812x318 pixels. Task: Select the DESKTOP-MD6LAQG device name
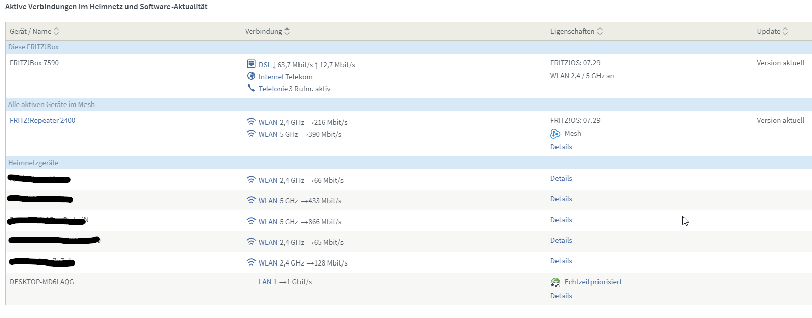tap(42, 282)
